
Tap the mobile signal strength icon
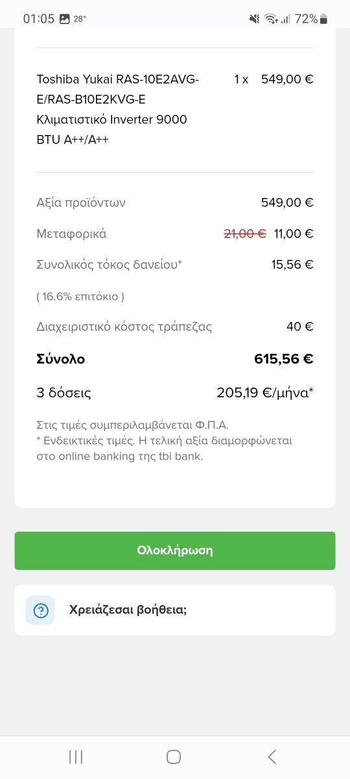pos(286,19)
